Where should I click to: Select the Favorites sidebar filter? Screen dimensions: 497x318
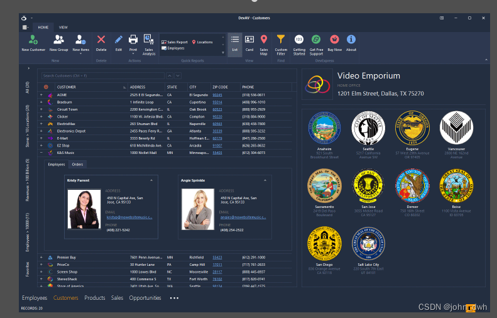point(27,269)
